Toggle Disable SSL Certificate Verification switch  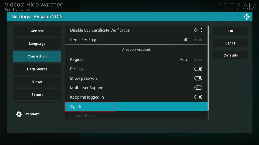(198, 30)
